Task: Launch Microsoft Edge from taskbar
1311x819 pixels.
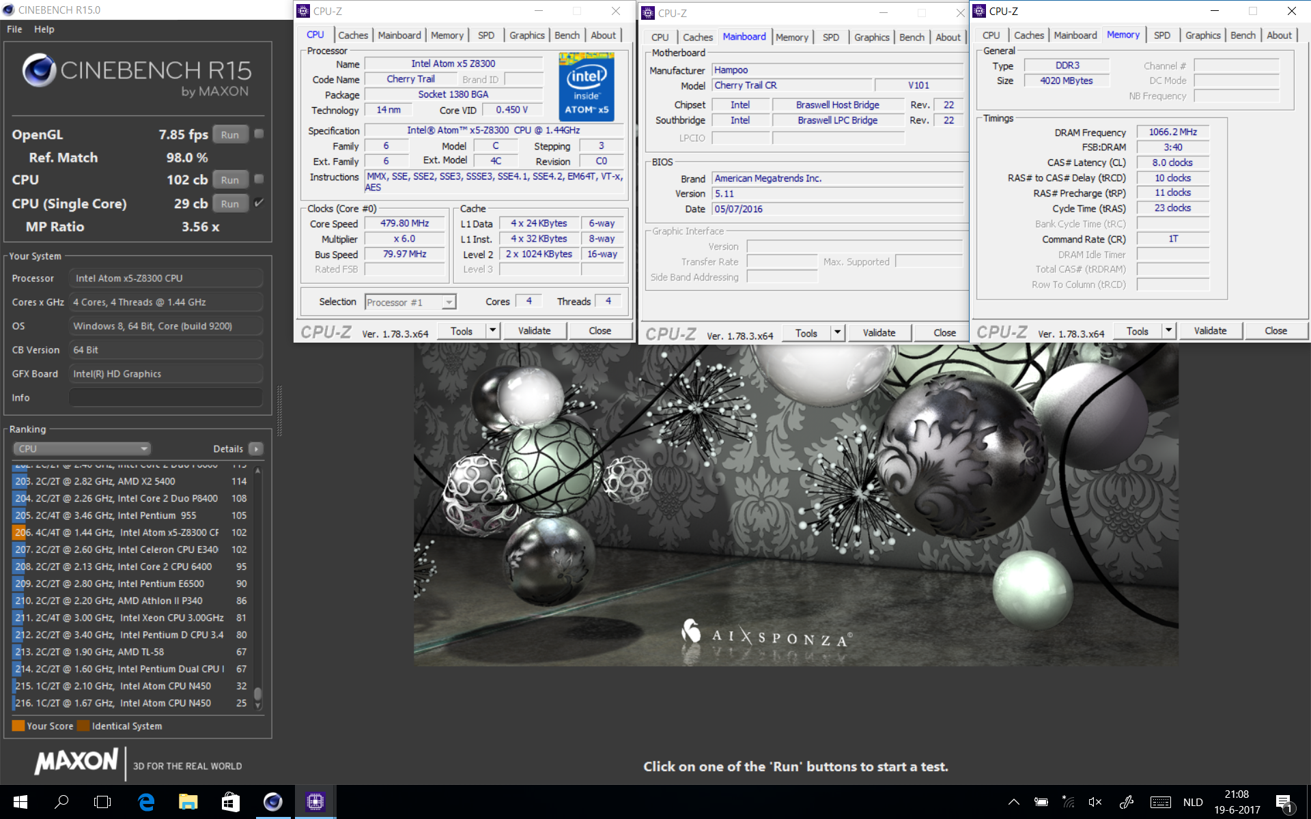Action: (146, 802)
